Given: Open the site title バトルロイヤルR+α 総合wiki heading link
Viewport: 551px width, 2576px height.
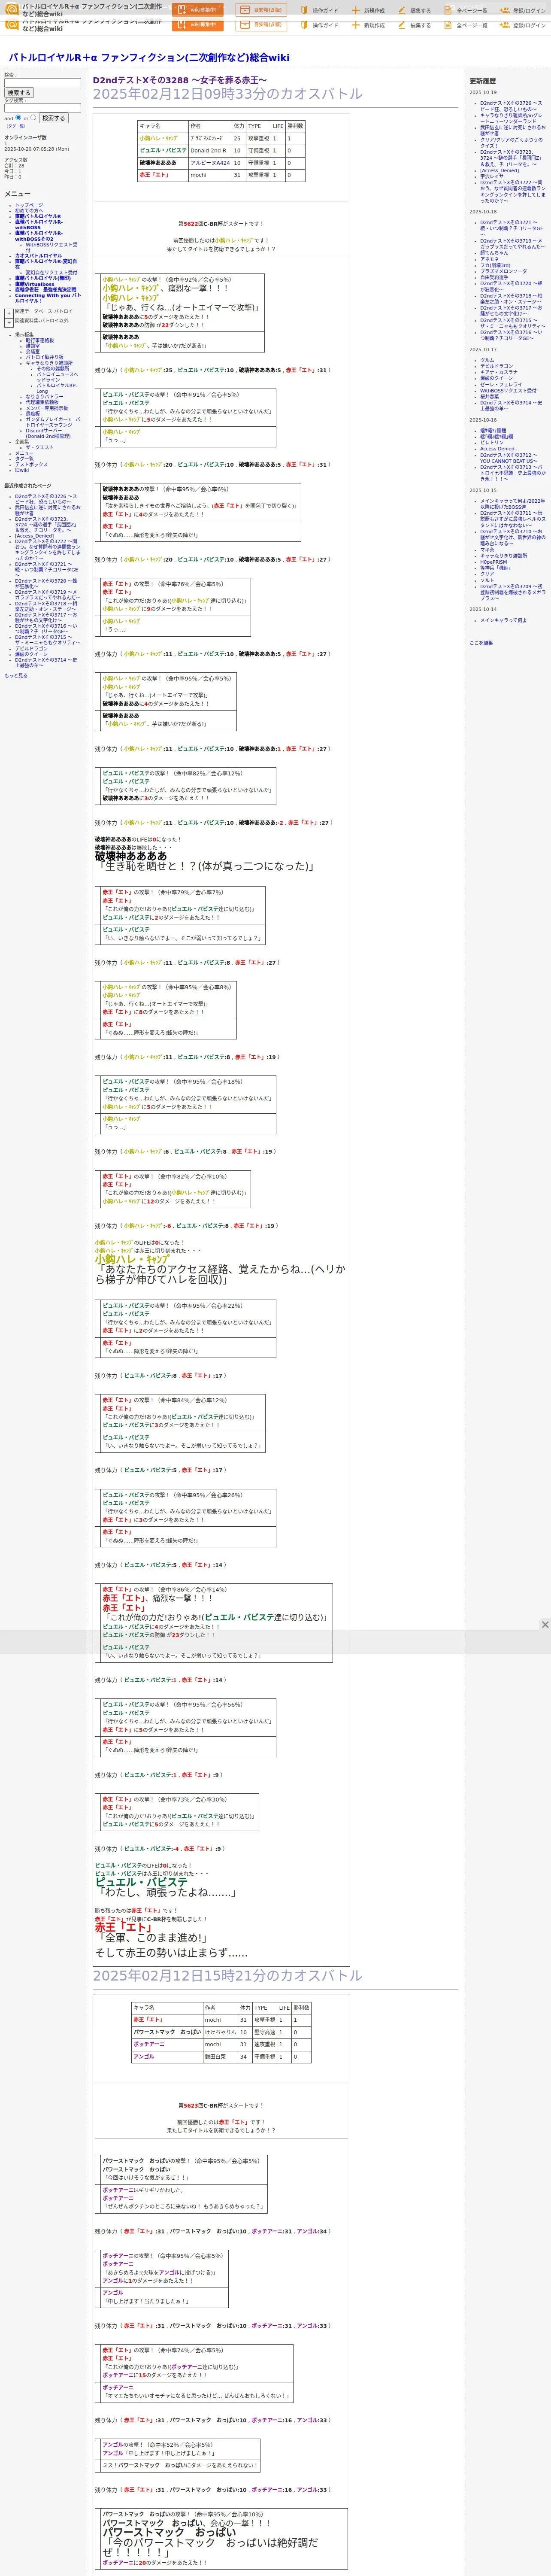Looking at the screenshot, I should click(149, 58).
